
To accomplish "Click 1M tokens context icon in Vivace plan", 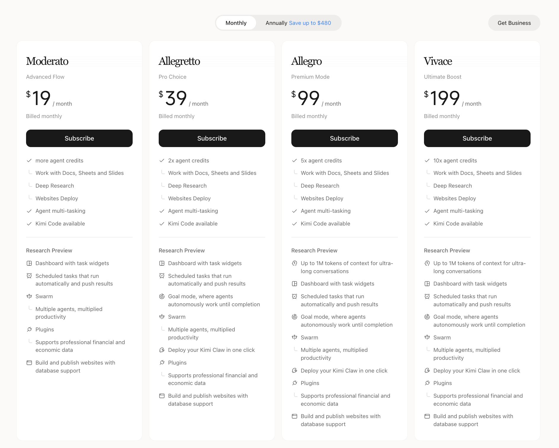I will coord(427,263).
